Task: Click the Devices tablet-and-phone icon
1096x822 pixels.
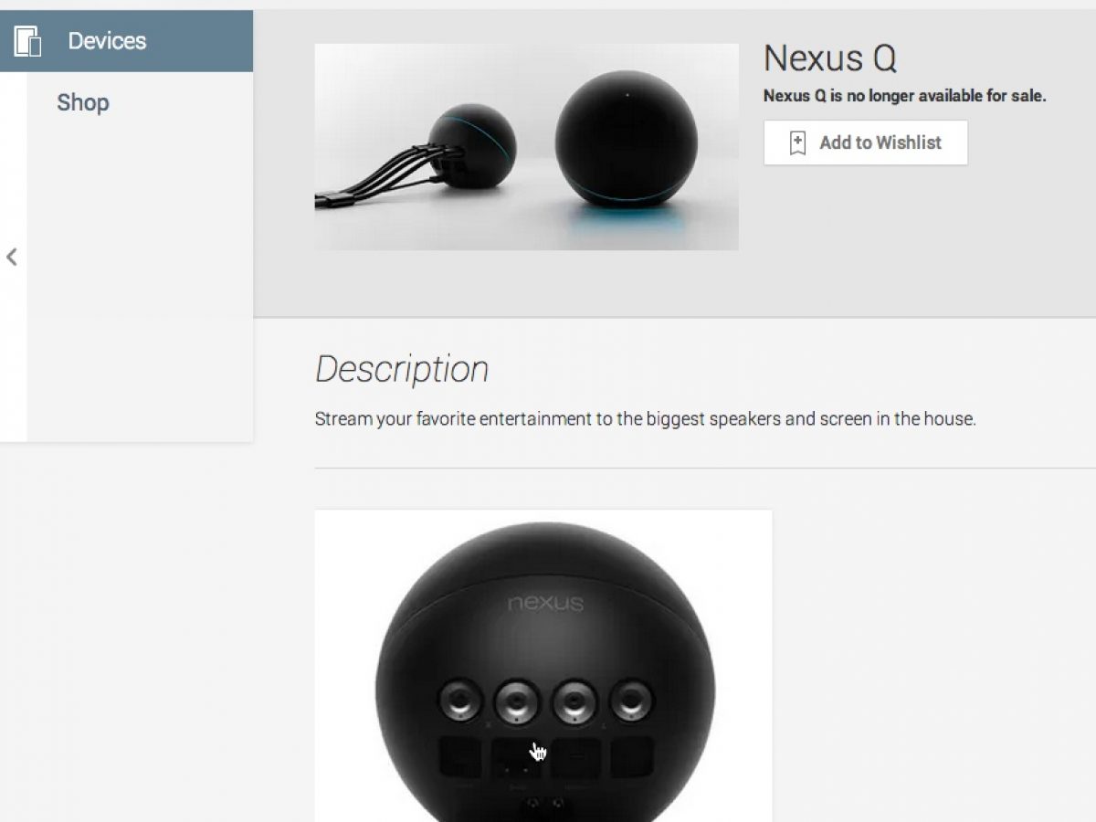Action: click(28, 41)
